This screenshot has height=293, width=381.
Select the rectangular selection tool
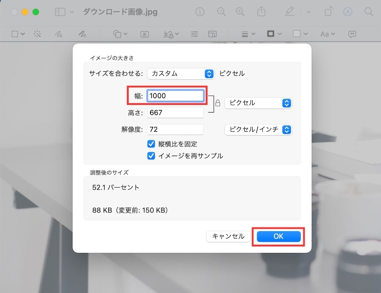coord(15,34)
